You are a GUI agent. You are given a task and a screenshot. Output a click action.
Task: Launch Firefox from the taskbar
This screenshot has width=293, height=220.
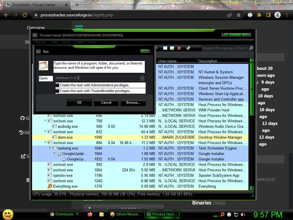click(90, 214)
